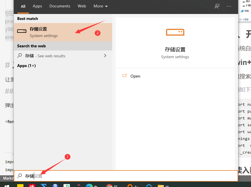Open the yellow sticky notes taskbar icon
Viewport: 251px width, 187px height.
(20, 186)
